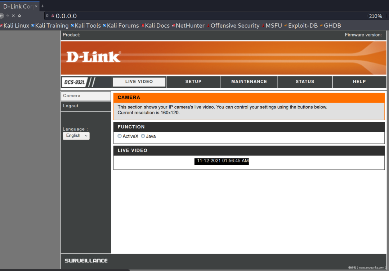Click the 'Product:' label
The height and width of the screenshot is (271, 389).
[71, 35]
